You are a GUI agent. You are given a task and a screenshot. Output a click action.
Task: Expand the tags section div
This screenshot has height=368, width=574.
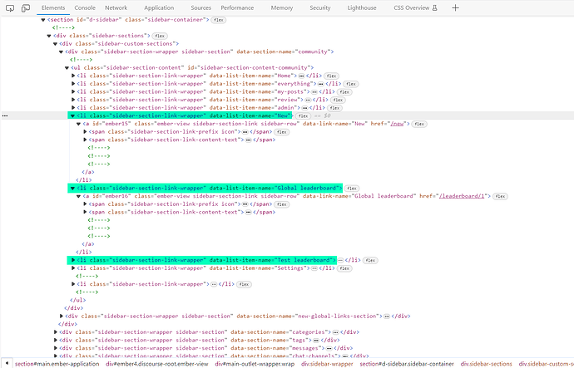(x=56, y=341)
